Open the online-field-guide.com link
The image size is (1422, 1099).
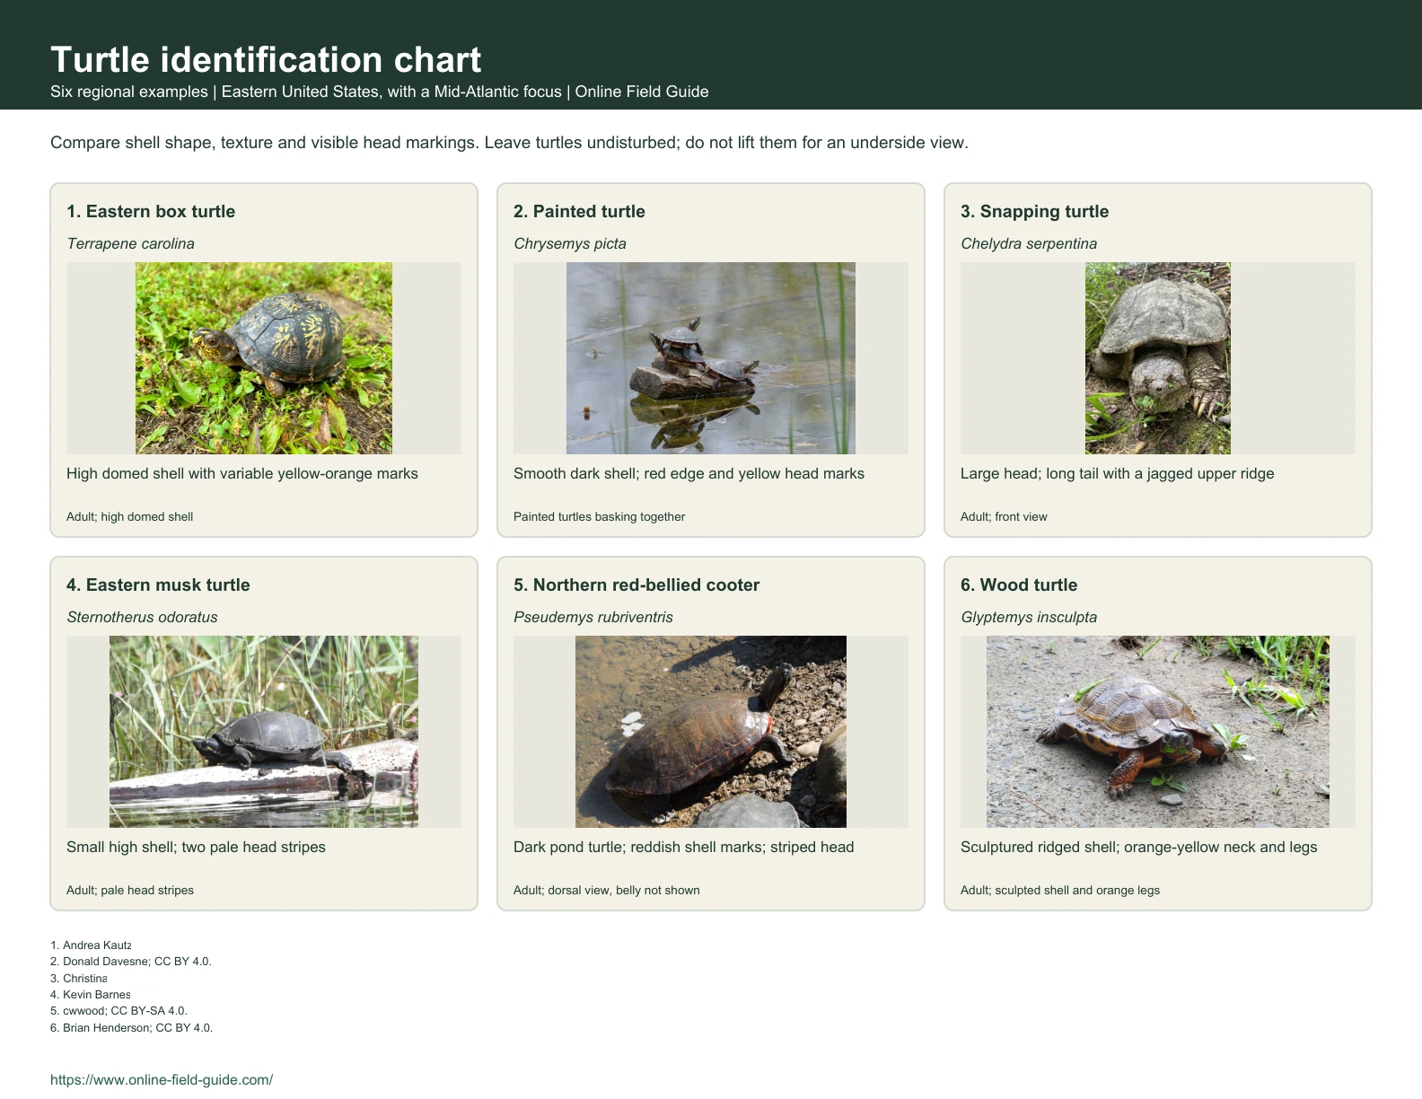click(x=162, y=1079)
